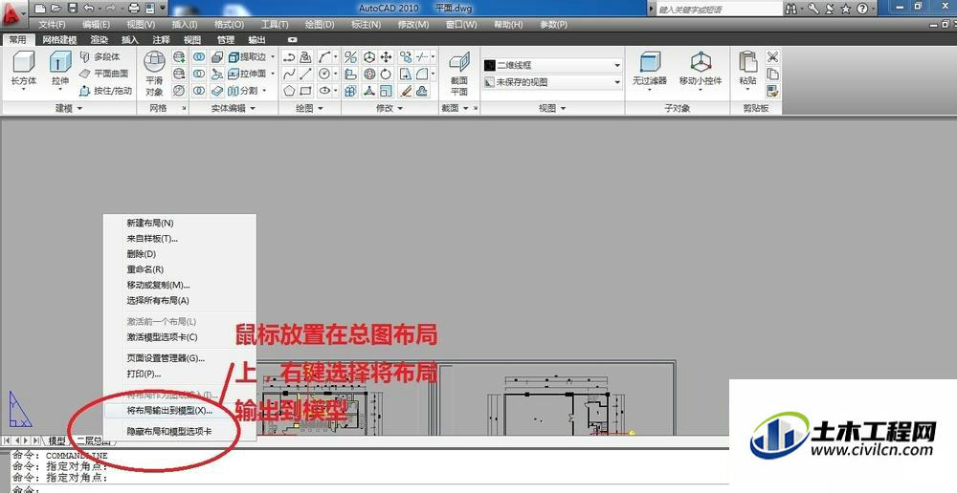Expand the 实体编辑 panel
957x493 pixels.
click(234, 108)
